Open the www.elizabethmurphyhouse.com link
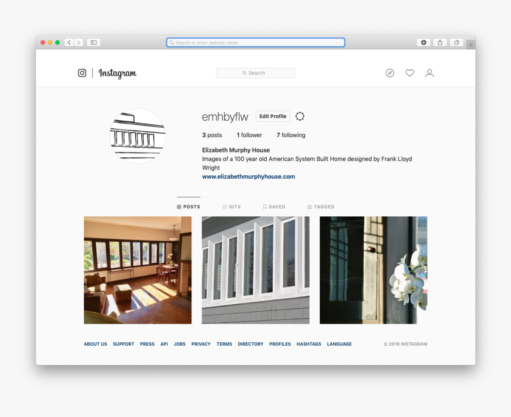The height and width of the screenshot is (417, 511). pos(248,176)
